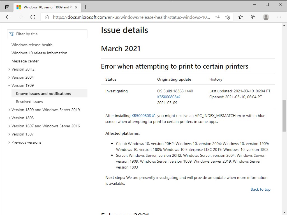
Task: Click the browser back arrow
Action: point(8,17)
